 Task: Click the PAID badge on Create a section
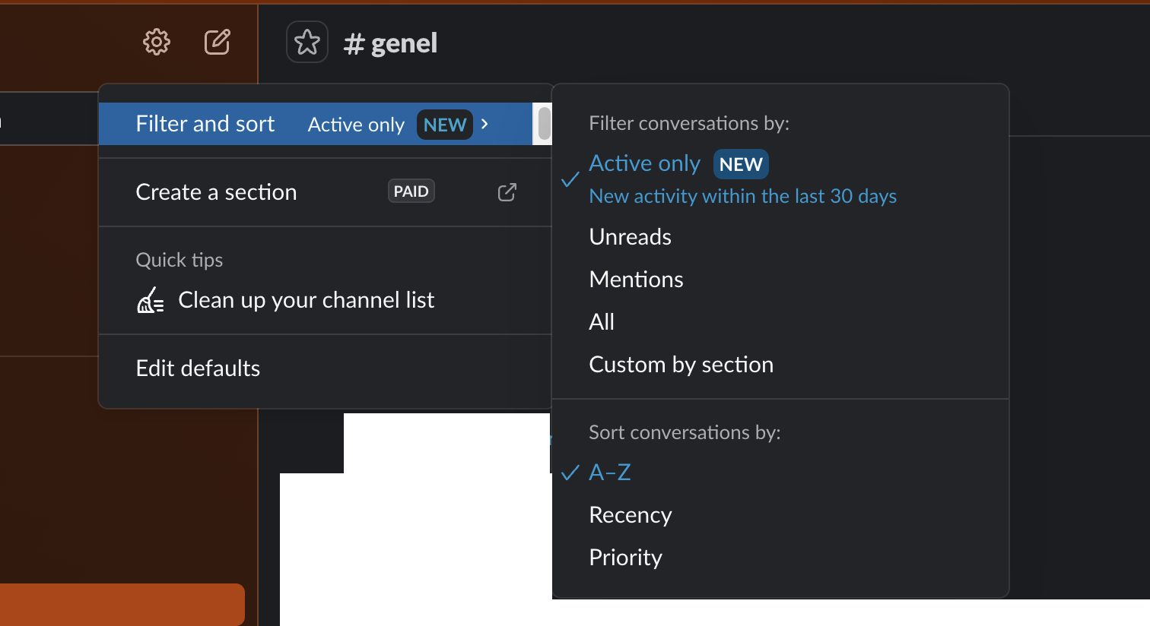(x=411, y=191)
